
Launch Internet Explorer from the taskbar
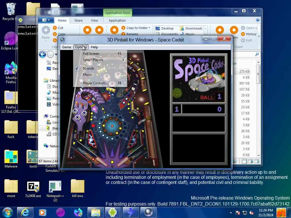coord(25,212)
